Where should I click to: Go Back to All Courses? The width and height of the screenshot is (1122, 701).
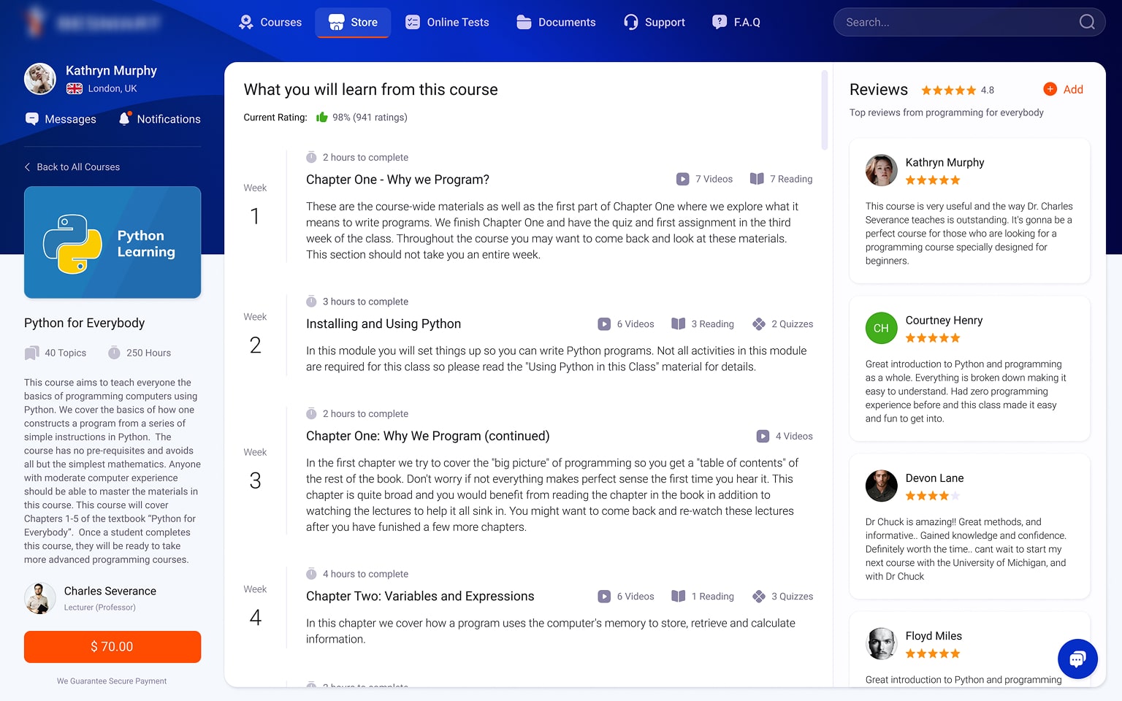tap(72, 166)
